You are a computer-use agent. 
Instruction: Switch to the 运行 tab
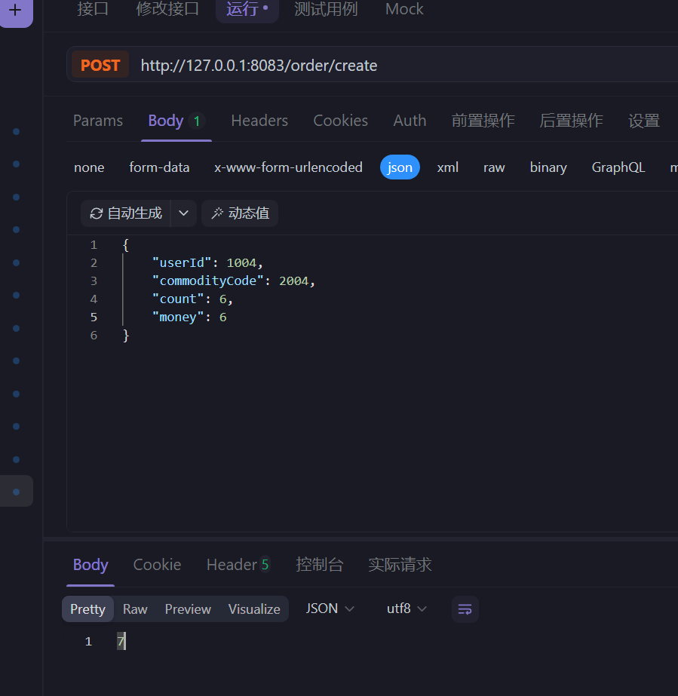pos(247,9)
